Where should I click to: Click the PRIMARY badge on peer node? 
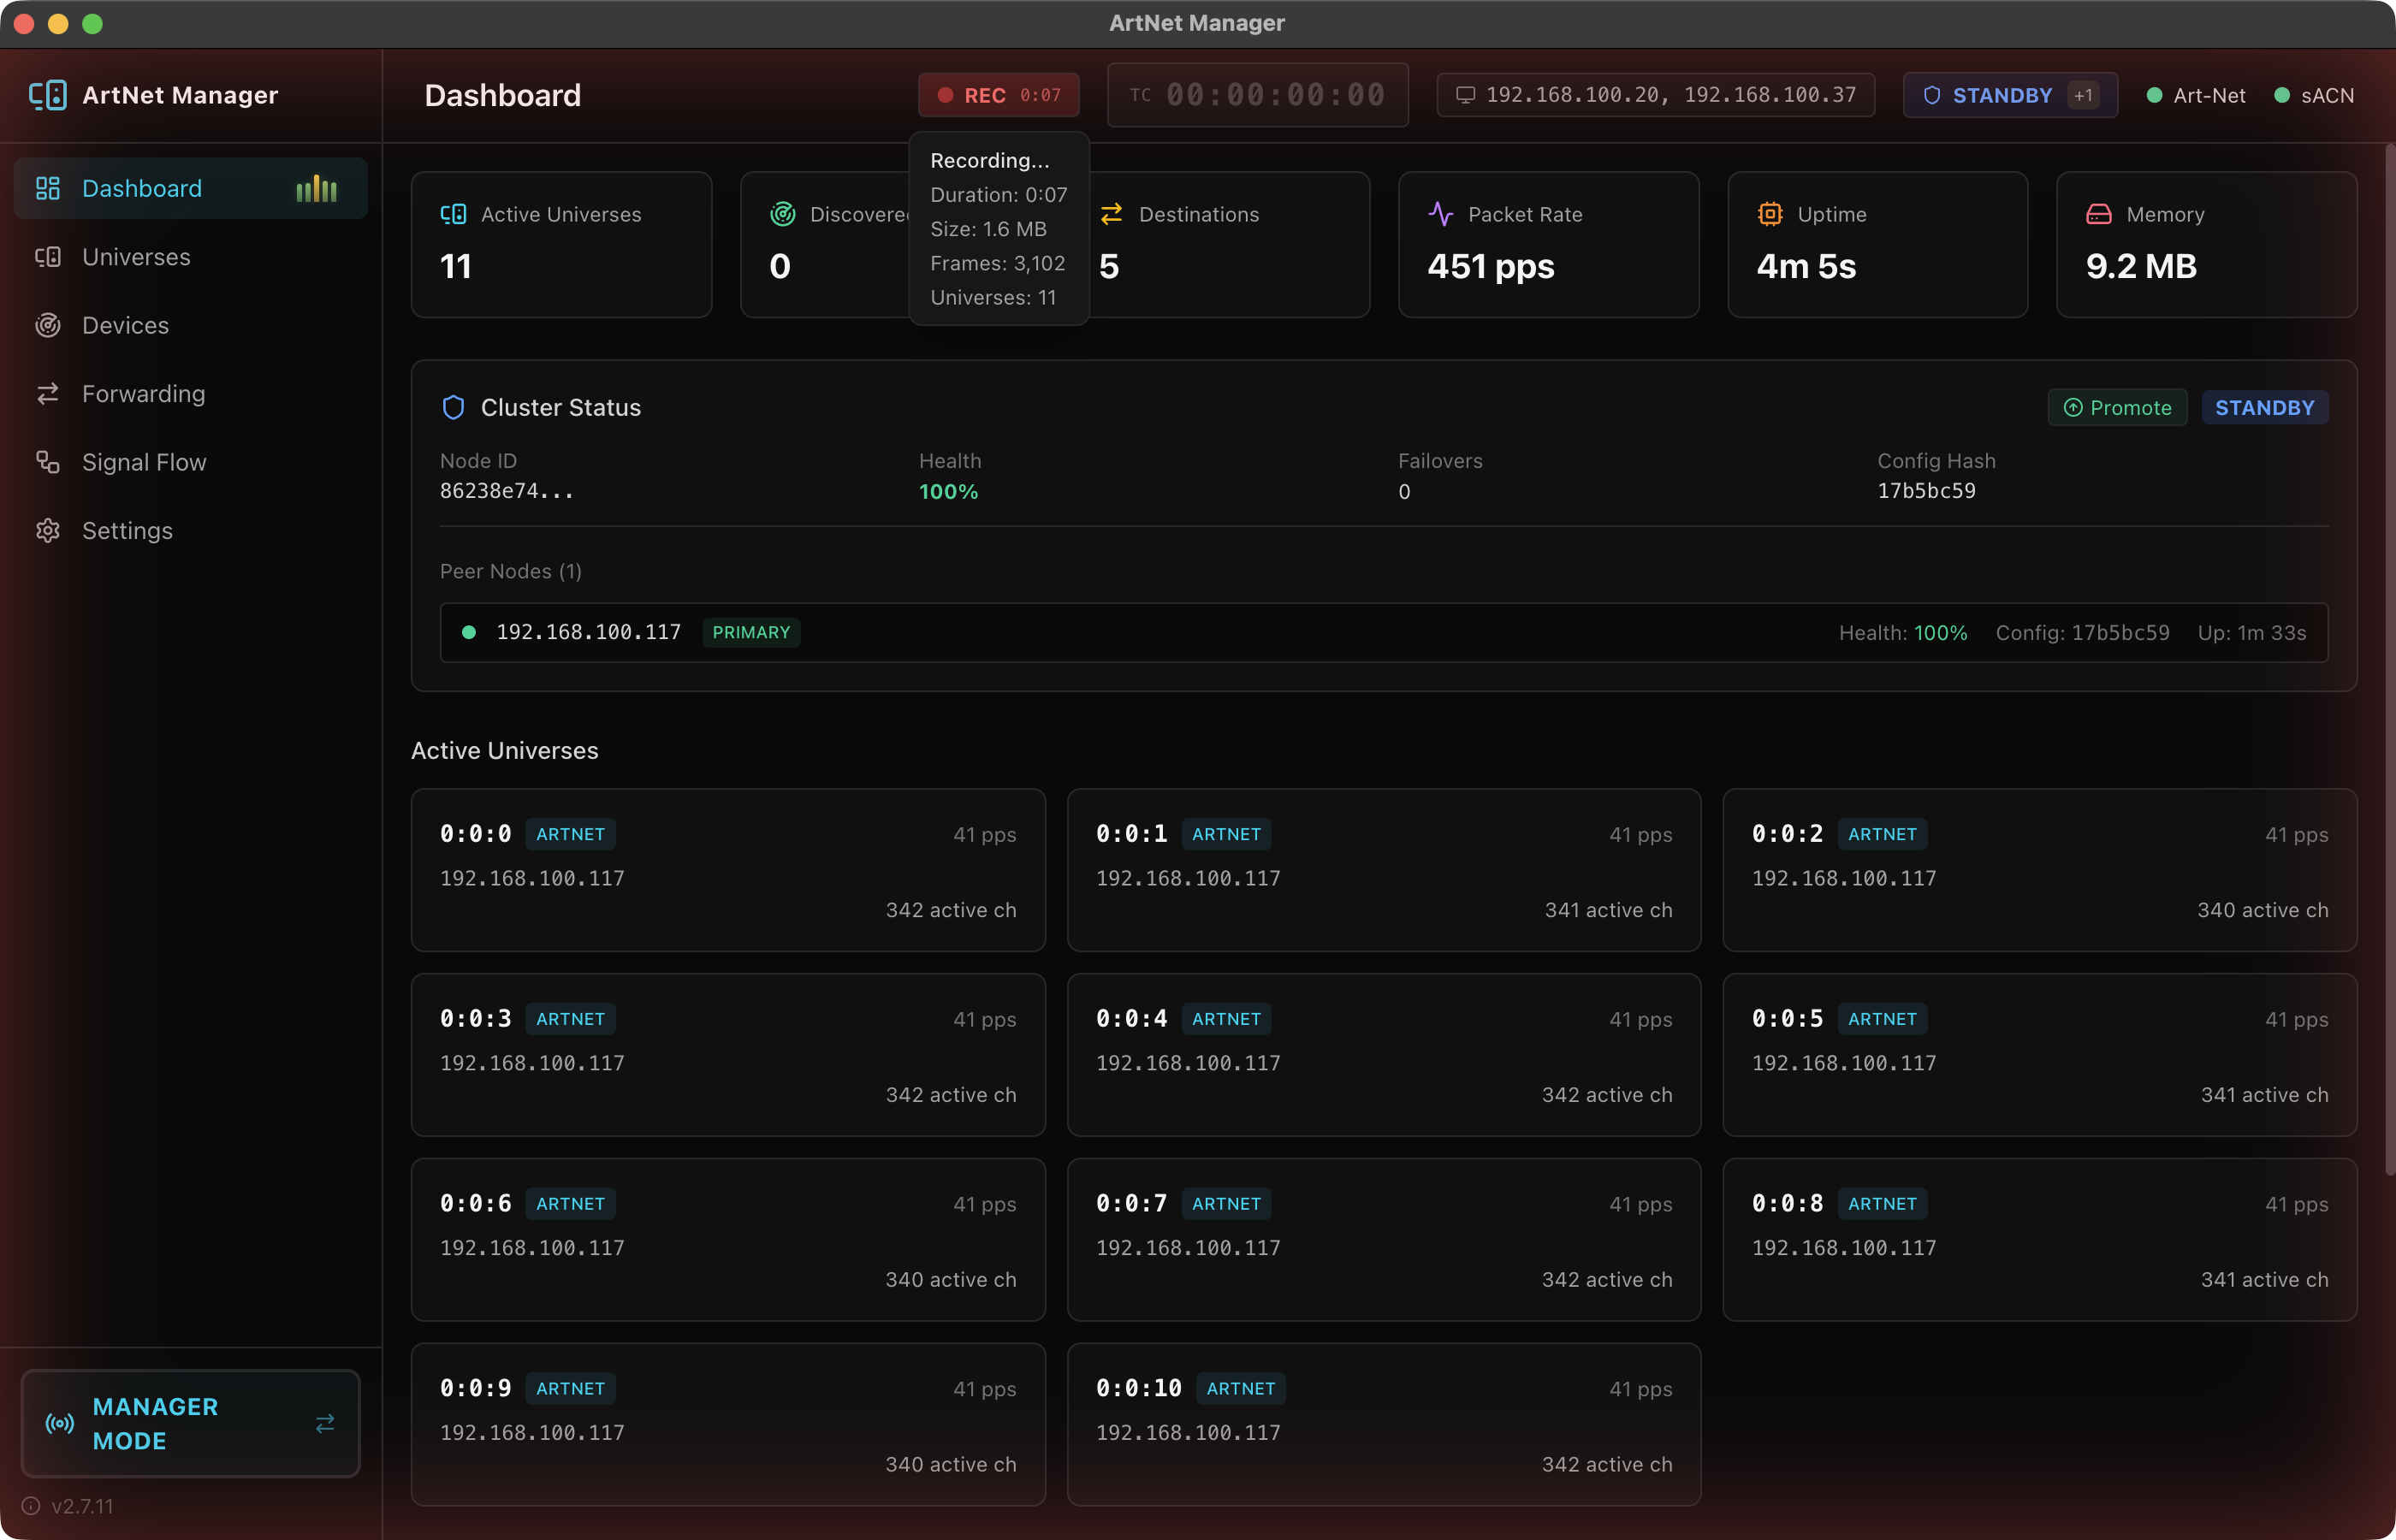point(751,632)
